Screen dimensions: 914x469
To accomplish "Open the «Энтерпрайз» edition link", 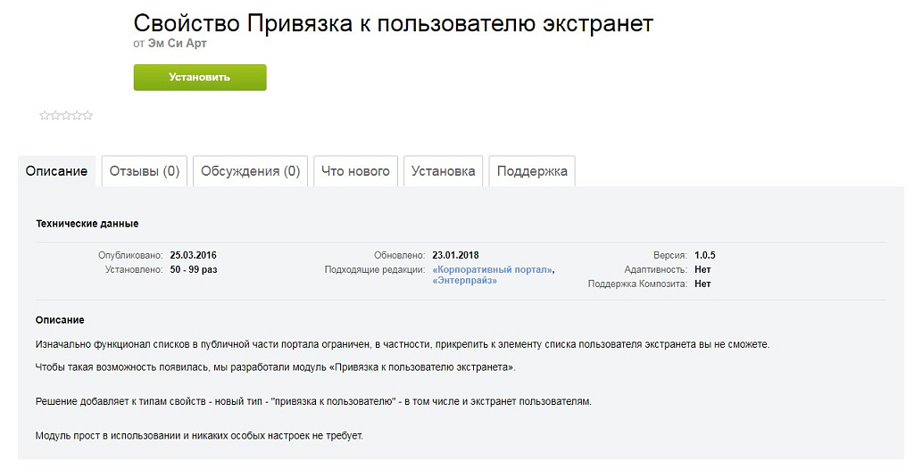I will pyautogui.click(x=464, y=281).
